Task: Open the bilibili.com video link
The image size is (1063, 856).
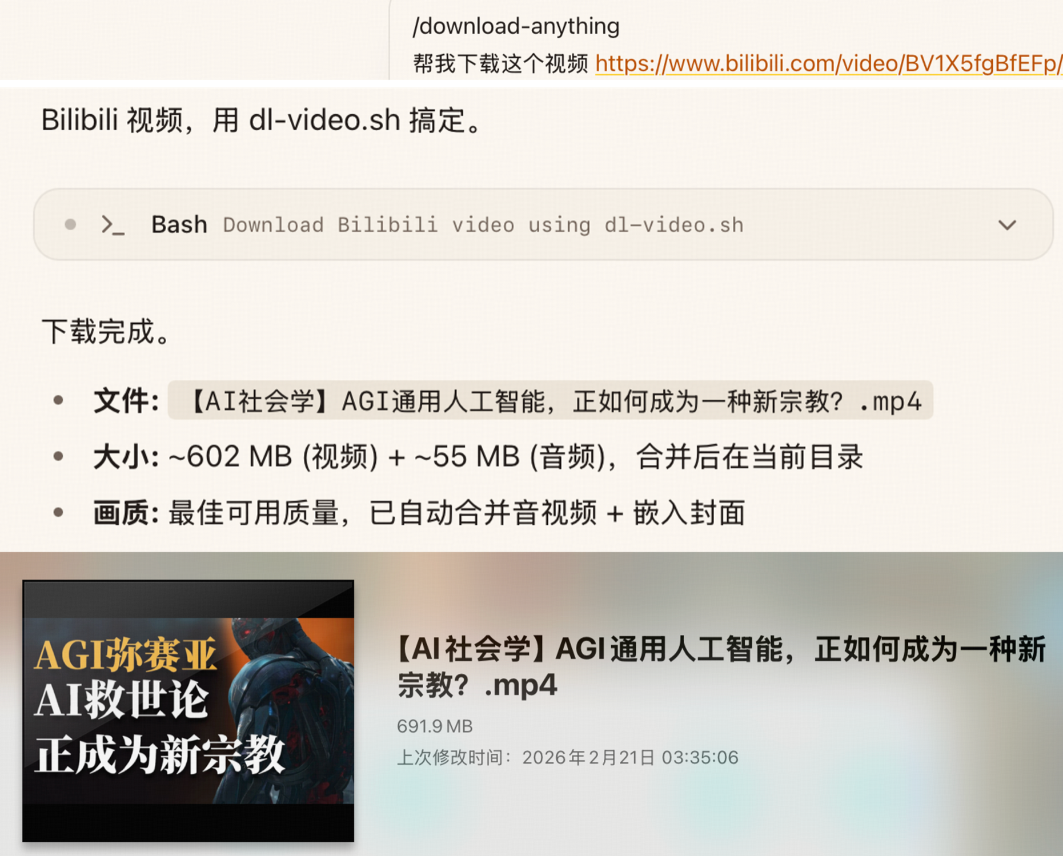Action: [829, 63]
